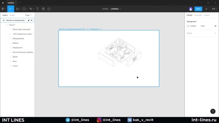
Task: Click the Export section header
Action: (190, 33)
